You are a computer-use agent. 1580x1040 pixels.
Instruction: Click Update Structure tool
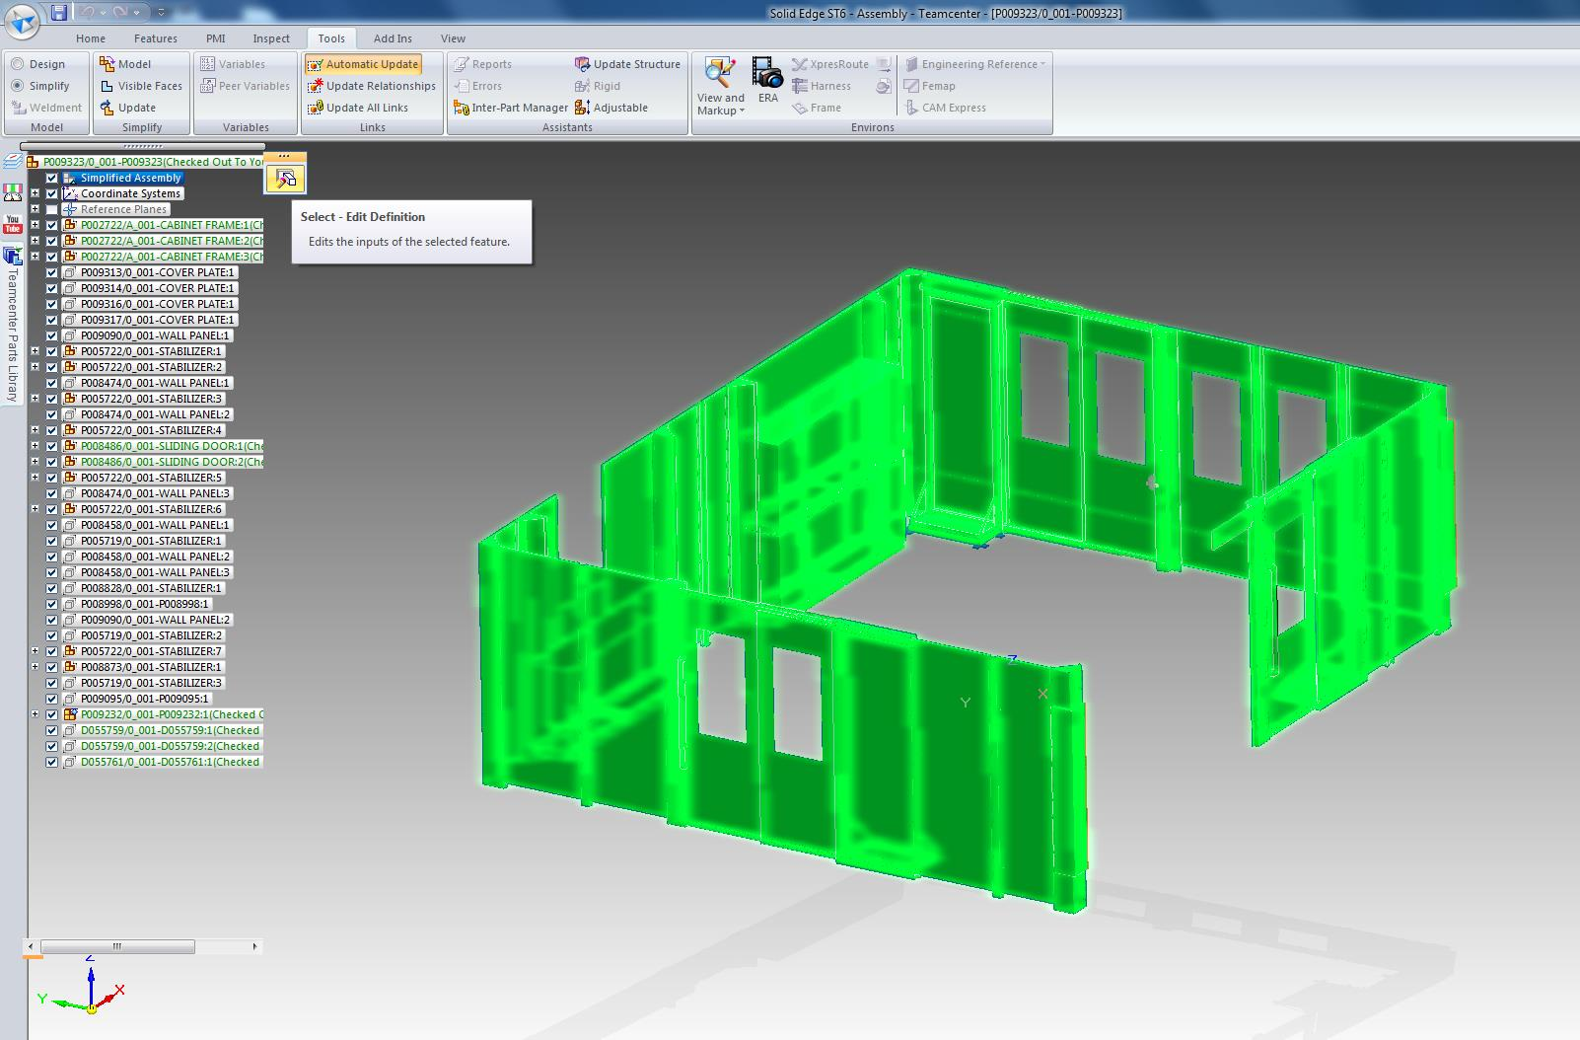(627, 64)
